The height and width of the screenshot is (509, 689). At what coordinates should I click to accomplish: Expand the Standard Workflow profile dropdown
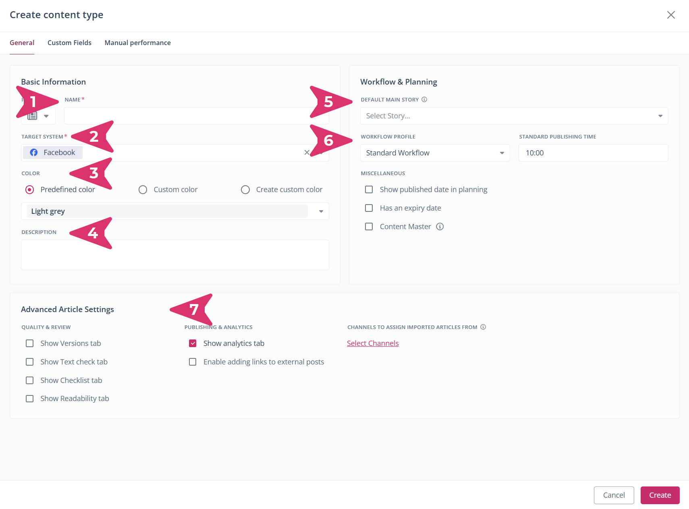[x=435, y=153]
